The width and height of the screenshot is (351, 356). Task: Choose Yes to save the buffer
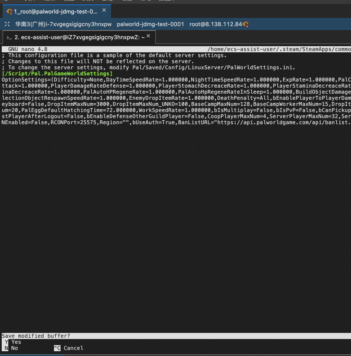pos(13,342)
